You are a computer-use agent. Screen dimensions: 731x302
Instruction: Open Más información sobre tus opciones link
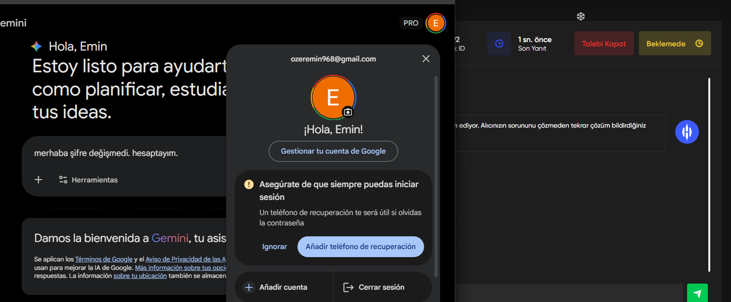pyautogui.click(x=180, y=267)
